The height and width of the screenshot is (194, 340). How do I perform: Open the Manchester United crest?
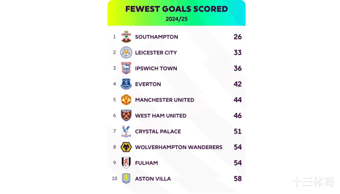[x=126, y=100]
